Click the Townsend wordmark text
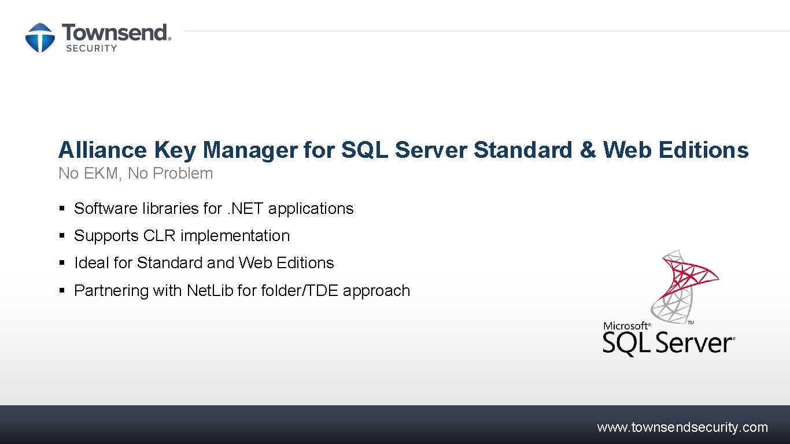 (116, 32)
